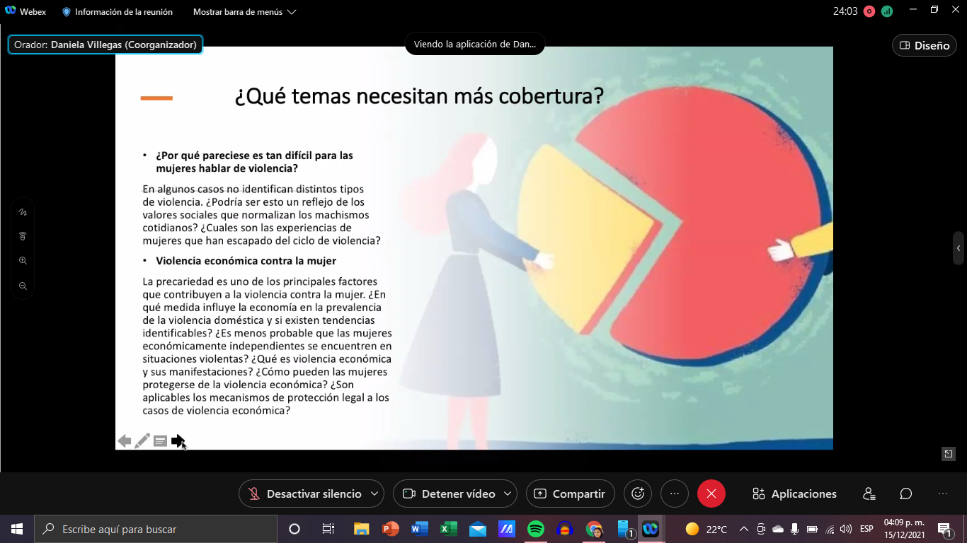The image size is (967, 543).
Task: Open the slide menu icon beside the pen
Action: 161,441
